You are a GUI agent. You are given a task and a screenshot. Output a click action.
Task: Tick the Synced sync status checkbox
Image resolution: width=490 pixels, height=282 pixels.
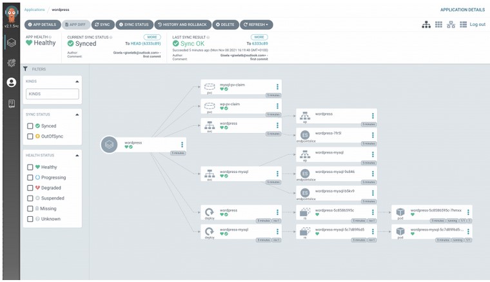(30, 126)
